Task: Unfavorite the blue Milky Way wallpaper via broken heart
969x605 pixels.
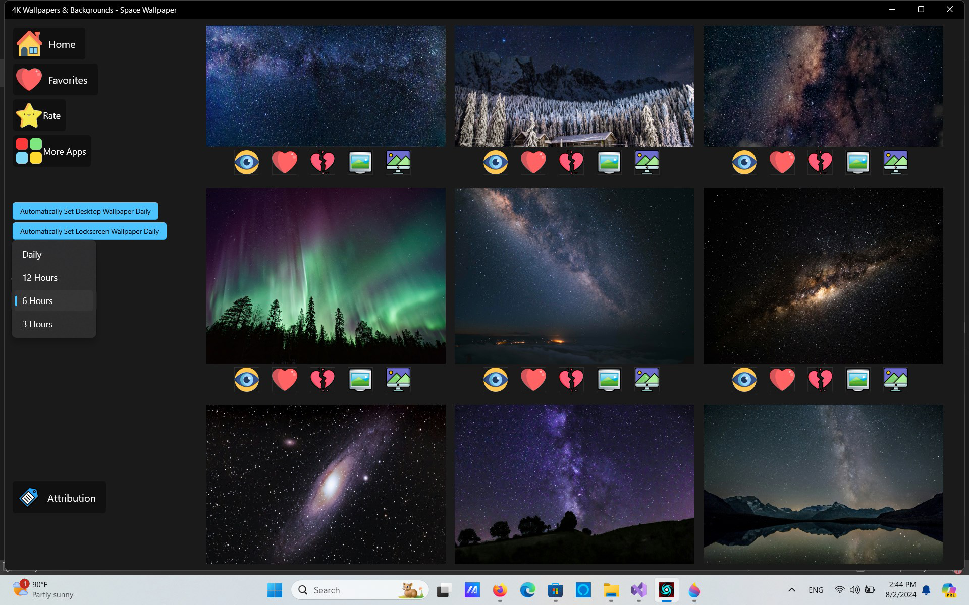Action: click(x=322, y=162)
